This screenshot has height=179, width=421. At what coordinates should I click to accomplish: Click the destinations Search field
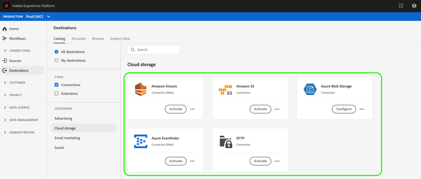click(153, 50)
